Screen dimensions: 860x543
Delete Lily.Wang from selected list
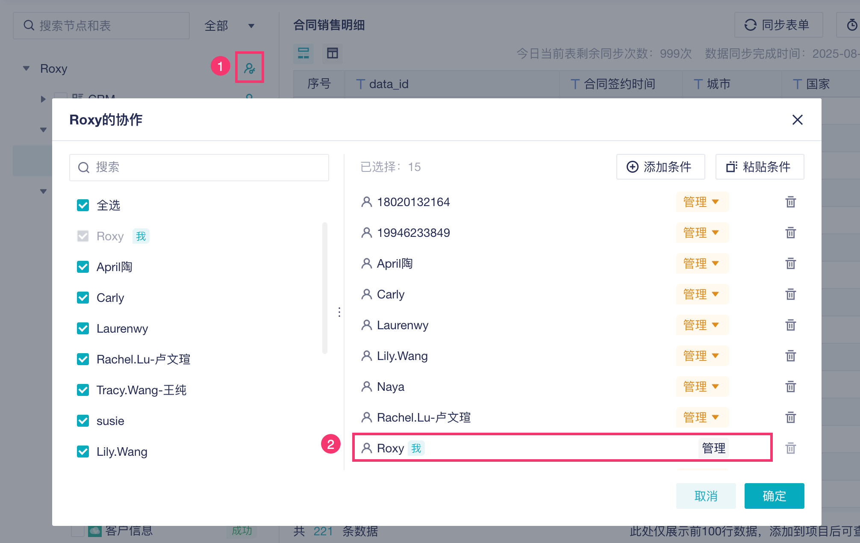[x=790, y=356]
